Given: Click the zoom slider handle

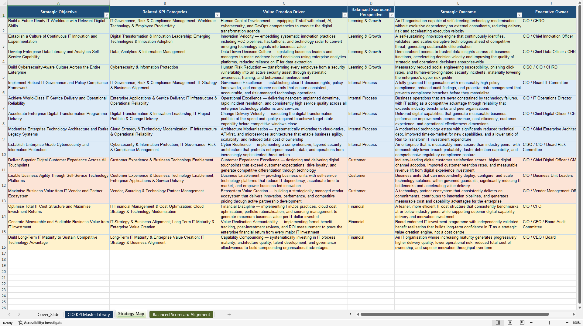Looking at the screenshot, I should (549, 323).
